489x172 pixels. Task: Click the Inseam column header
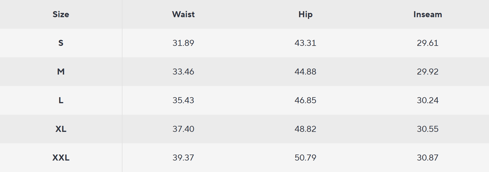[428, 14]
